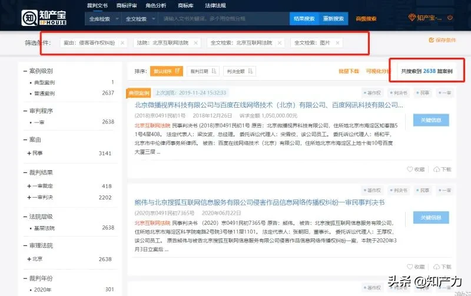Click the 判决书 tag on the 熊伟 case
The image size is (471, 296).
(x=399, y=190)
